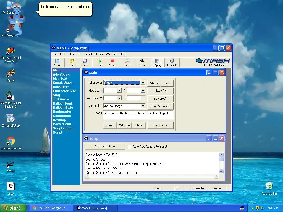This screenshot has width=283, height=212.
Task: Select Adv Speak in the sidebar
Action: (61, 75)
